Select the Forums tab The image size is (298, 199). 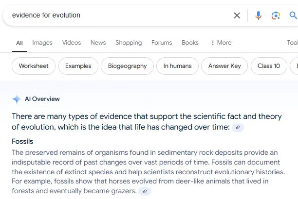[162, 43]
